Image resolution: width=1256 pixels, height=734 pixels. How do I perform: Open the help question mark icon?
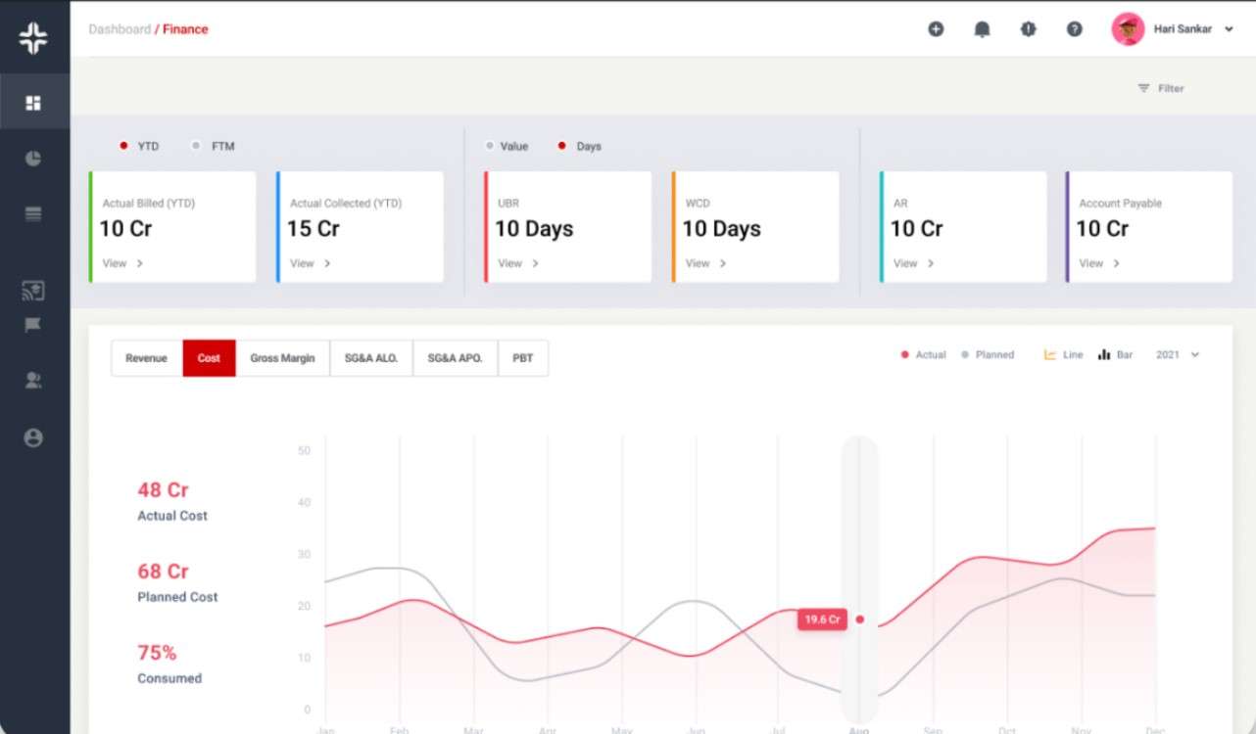[x=1075, y=29]
